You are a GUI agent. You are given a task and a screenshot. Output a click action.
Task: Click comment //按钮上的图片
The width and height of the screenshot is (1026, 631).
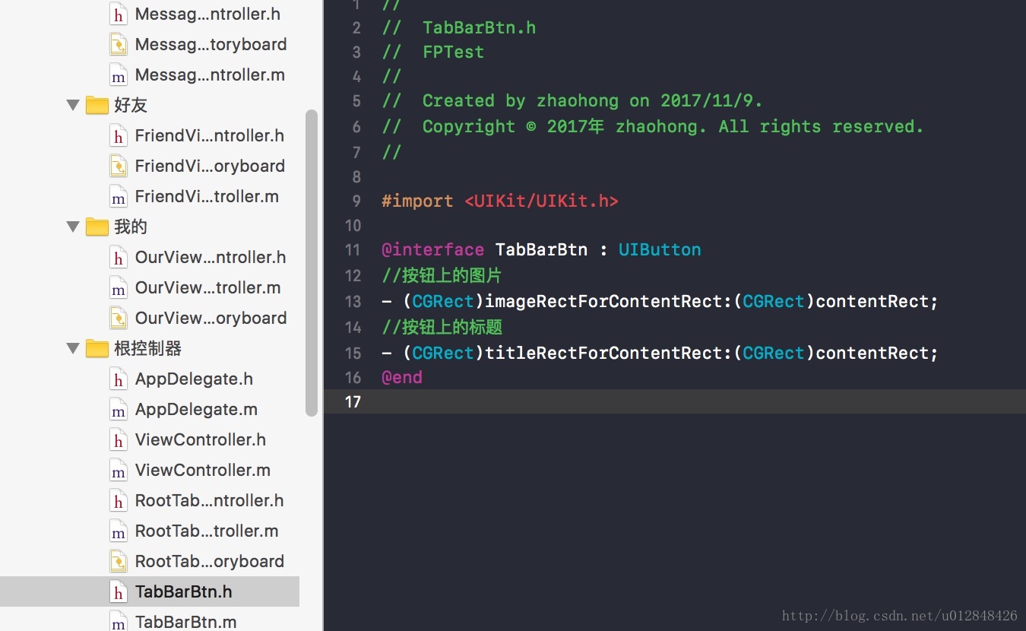(442, 275)
